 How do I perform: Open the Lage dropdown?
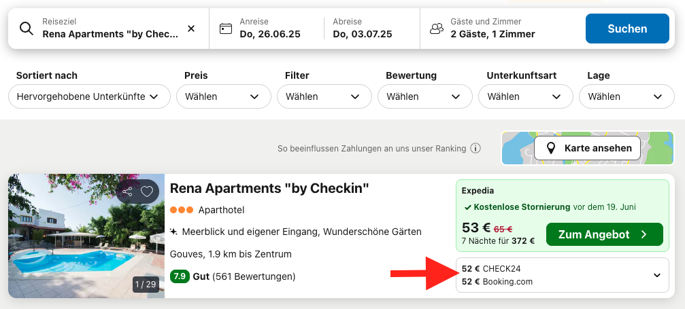626,96
